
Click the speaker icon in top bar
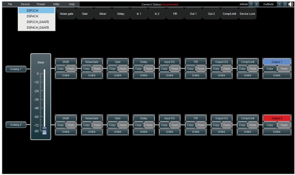pyautogui.click(x=291, y=4)
